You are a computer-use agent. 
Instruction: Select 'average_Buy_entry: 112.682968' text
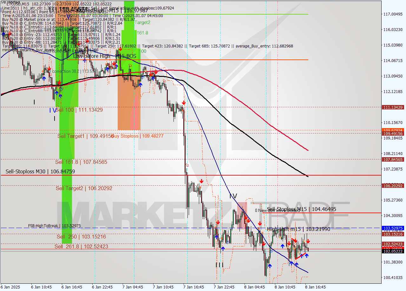pyautogui.click(x=265, y=46)
